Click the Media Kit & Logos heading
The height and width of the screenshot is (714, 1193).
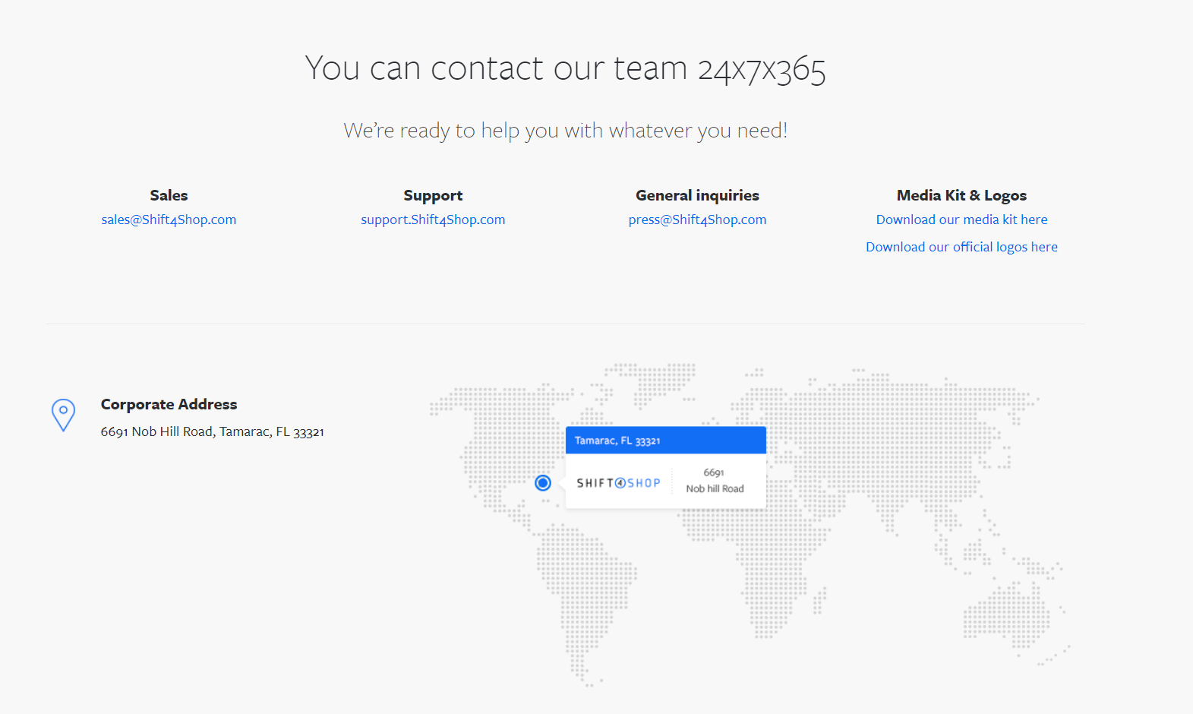961,196
